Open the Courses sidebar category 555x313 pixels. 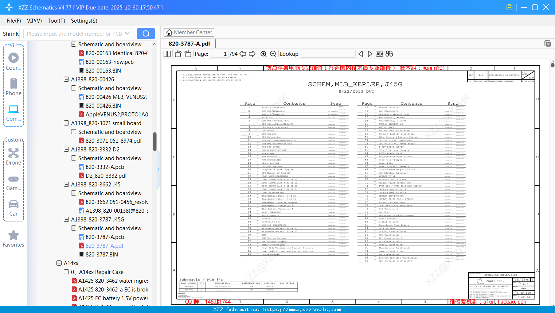pyautogui.click(x=13, y=62)
